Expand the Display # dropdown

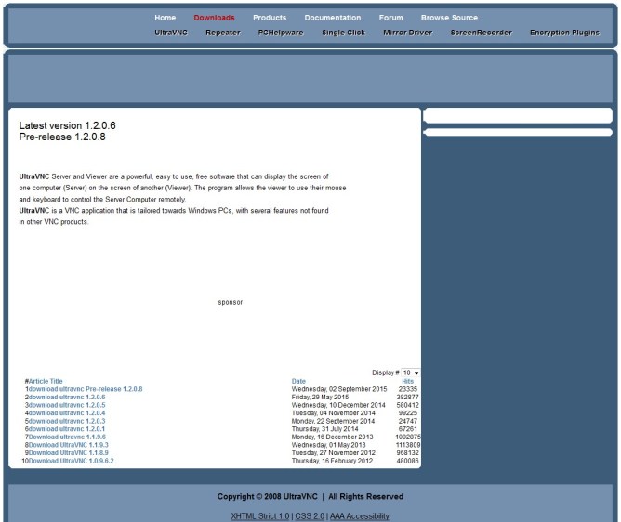[411, 372]
